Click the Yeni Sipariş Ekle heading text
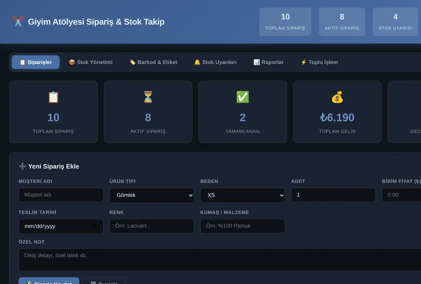The width and height of the screenshot is (421, 284). (54, 166)
